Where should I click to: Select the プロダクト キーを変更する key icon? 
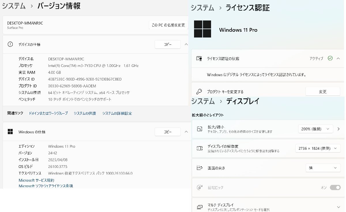(200, 91)
